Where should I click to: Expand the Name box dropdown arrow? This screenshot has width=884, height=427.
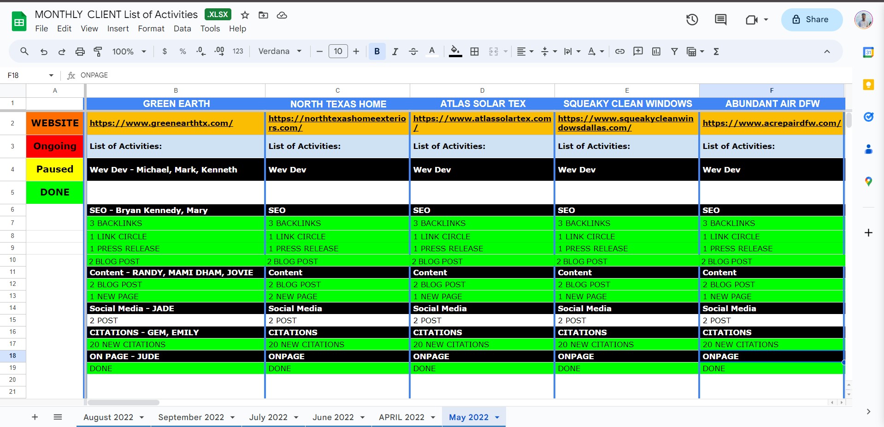tap(51, 75)
